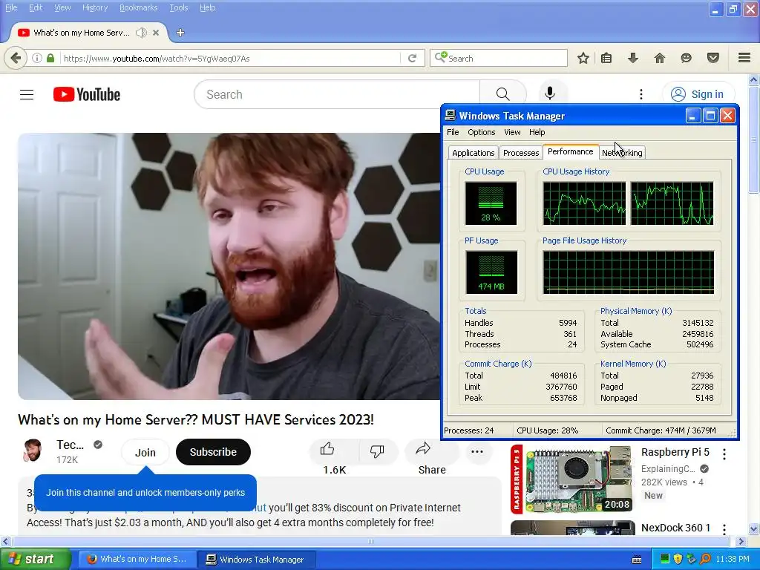Open the Raspberry Pi 5 video thumbnail
The height and width of the screenshot is (570, 760).
click(x=571, y=479)
